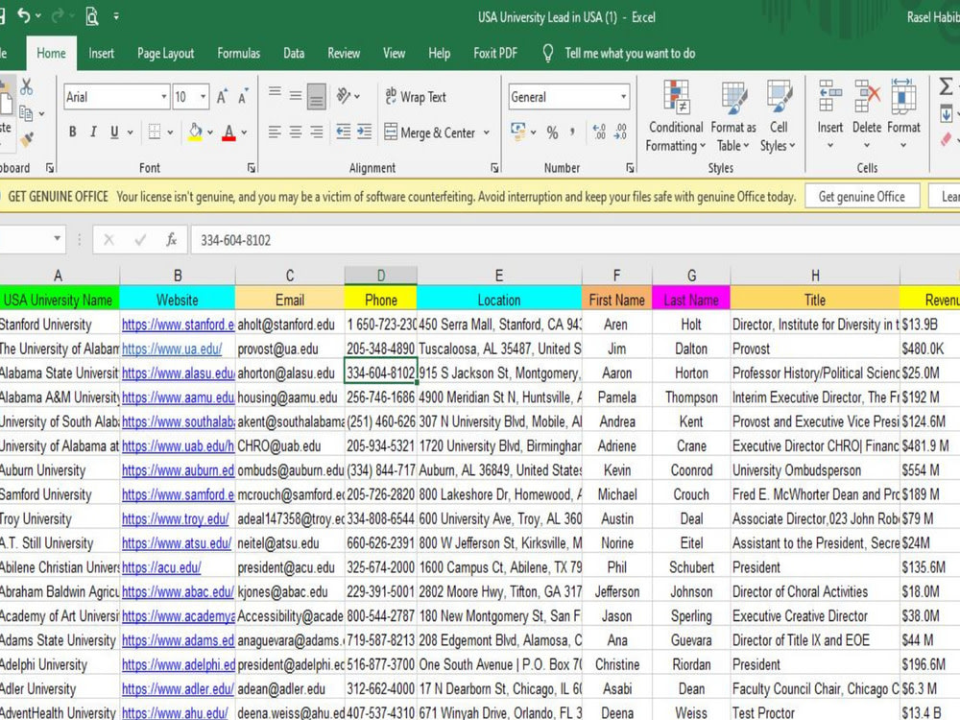Click the Undo arrow in title bar
This screenshot has height=720, width=960.
click(x=24, y=16)
